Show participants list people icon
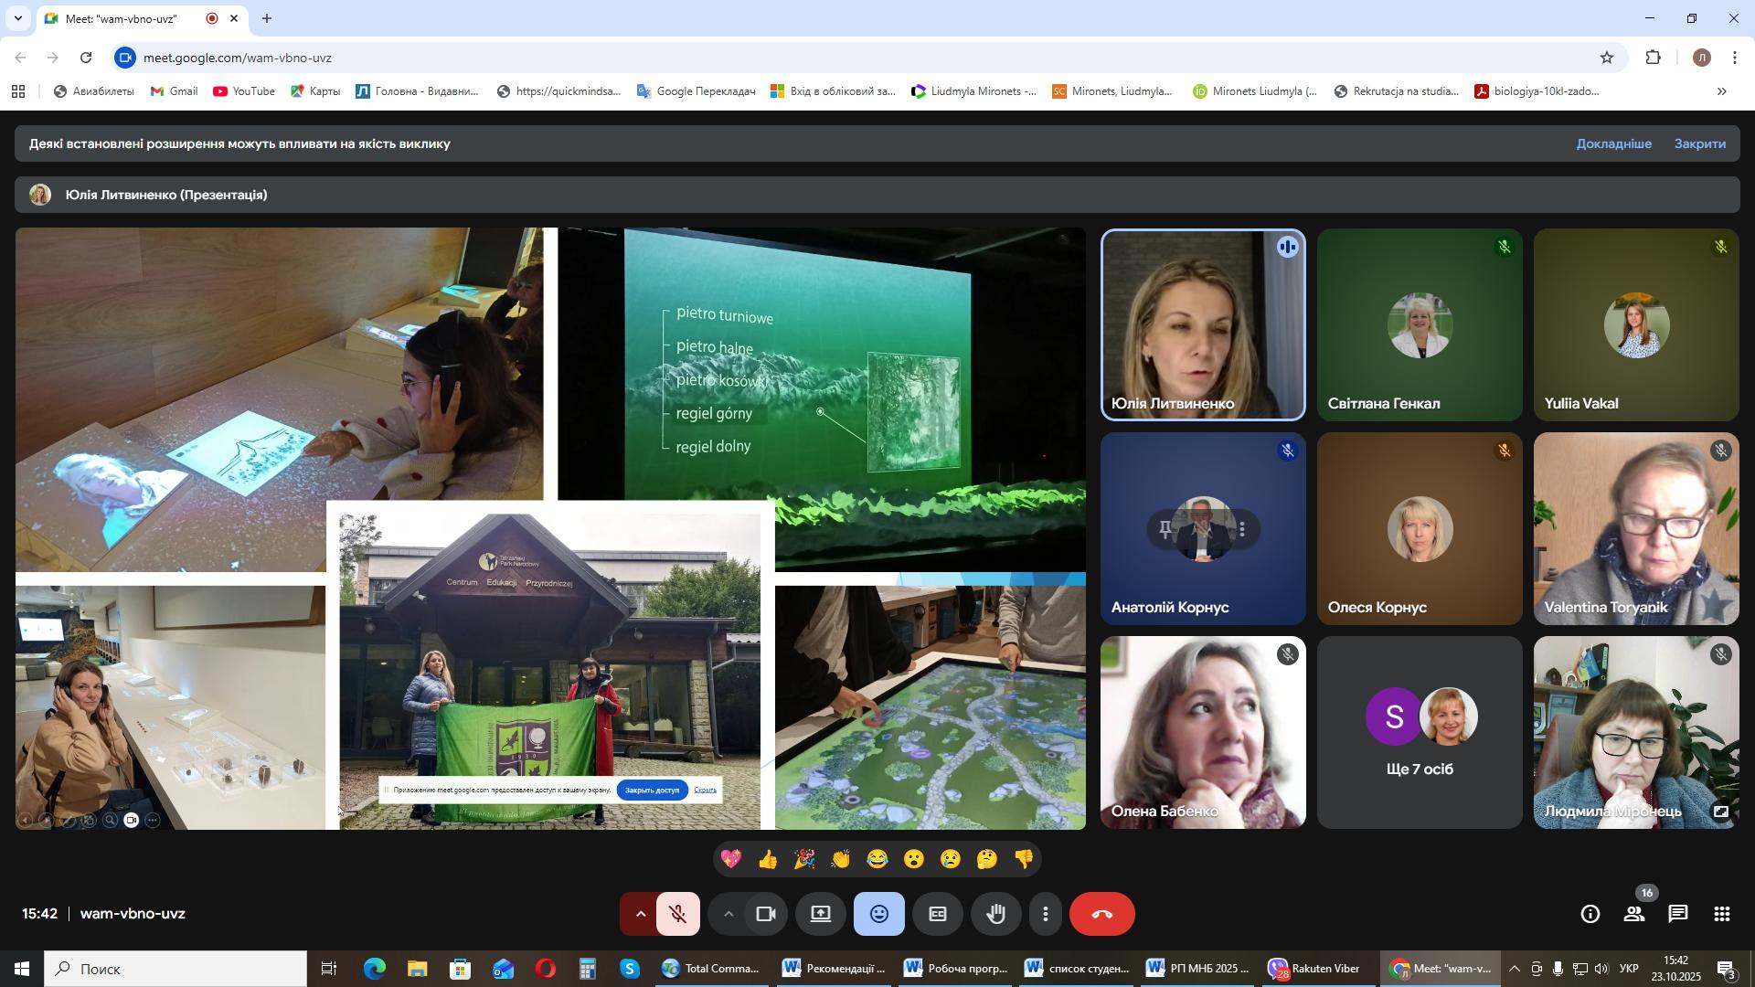Image resolution: width=1755 pixels, height=987 pixels. tap(1634, 914)
